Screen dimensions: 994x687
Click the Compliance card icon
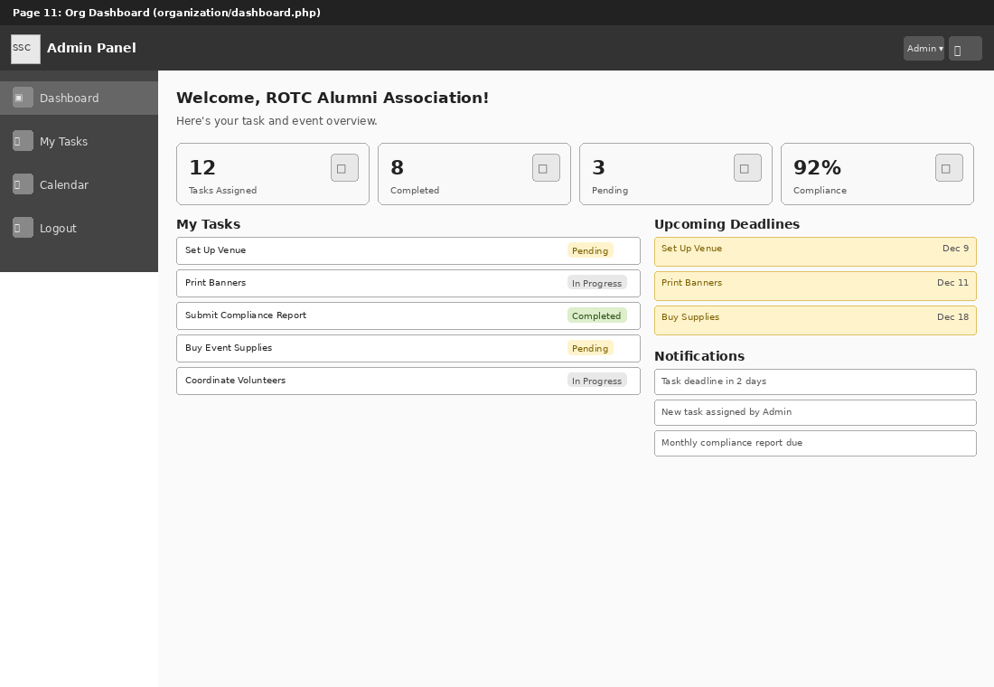tap(950, 168)
